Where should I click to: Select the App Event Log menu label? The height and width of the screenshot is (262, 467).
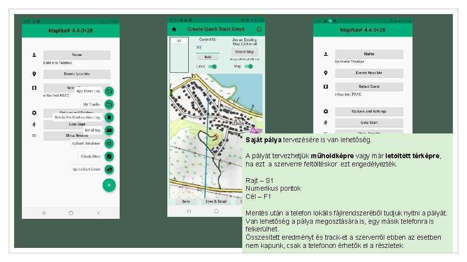tap(88, 91)
